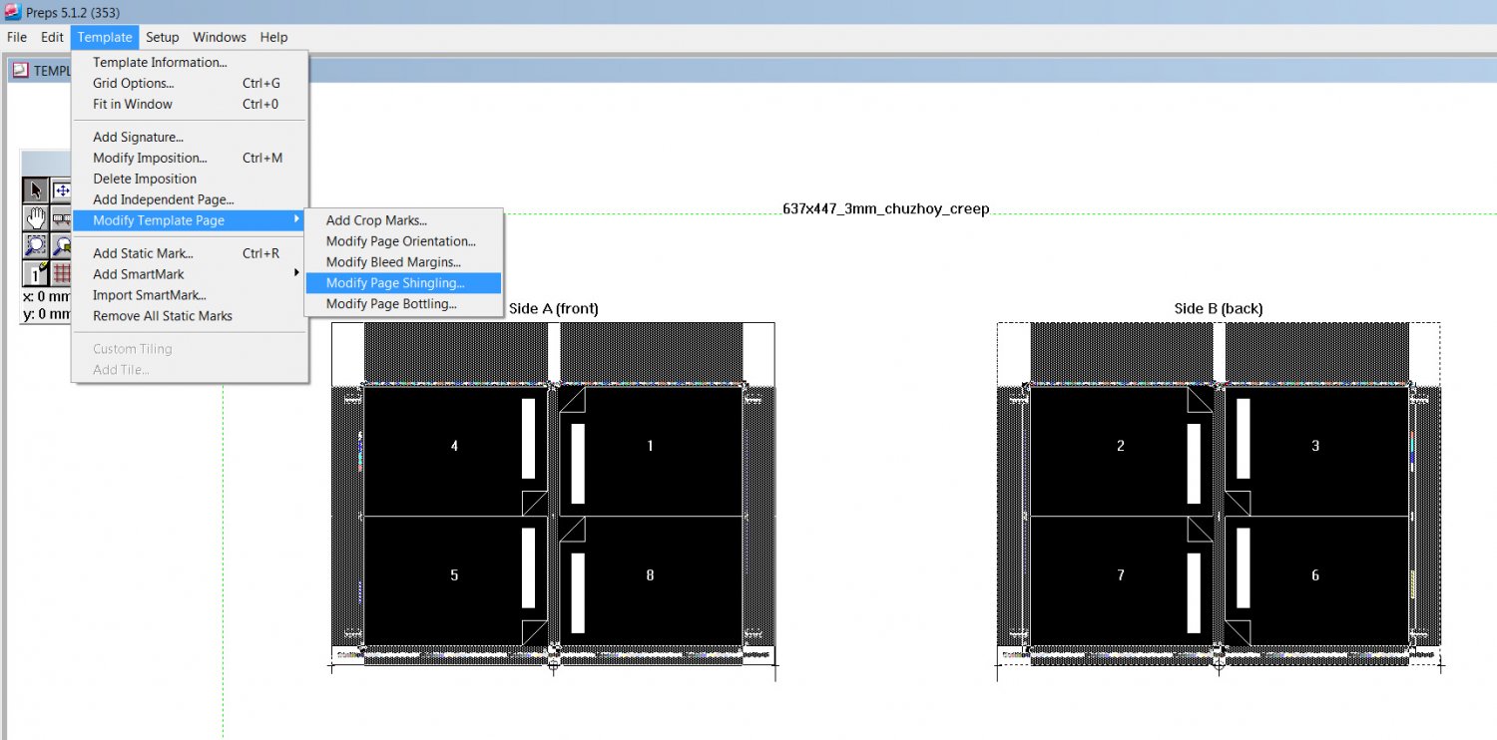Select the zoom marquee magnifier tool
Screen dimensions: 1497x740
pos(36,245)
